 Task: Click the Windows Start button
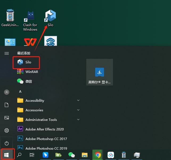pyautogui.click(x=6, y=155)
